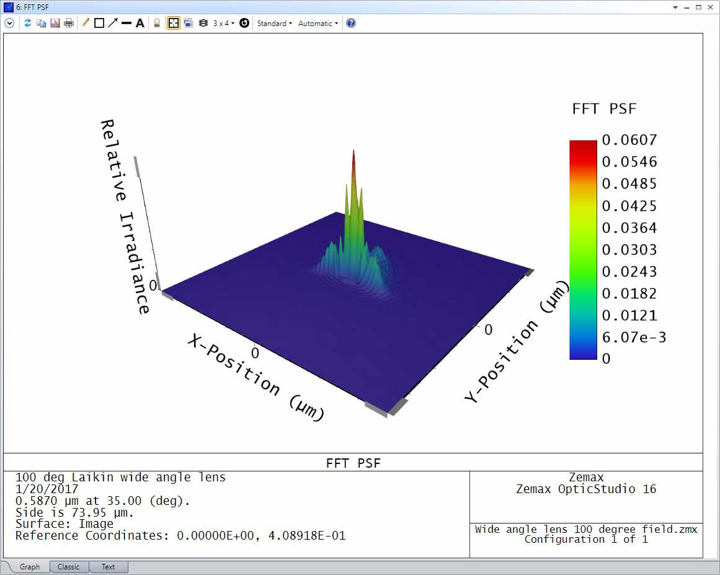The image size is (720, 575).
Task: Open the 3 x 4 grid dropdown
Action: [224, 23]
